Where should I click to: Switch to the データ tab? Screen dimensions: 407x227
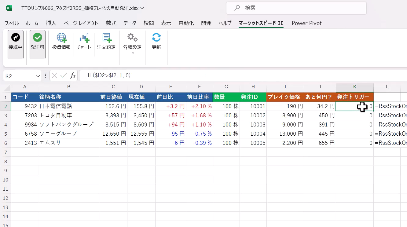pyautogui.click(x=130, y=23)
